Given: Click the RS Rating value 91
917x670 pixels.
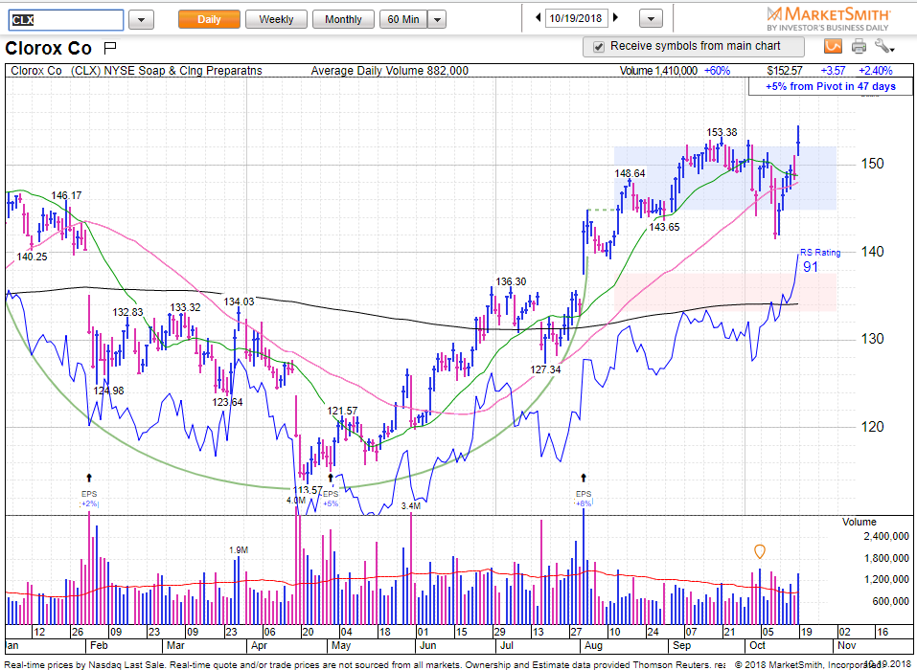Looking at the screenshot, I should (x=810, y=267).
